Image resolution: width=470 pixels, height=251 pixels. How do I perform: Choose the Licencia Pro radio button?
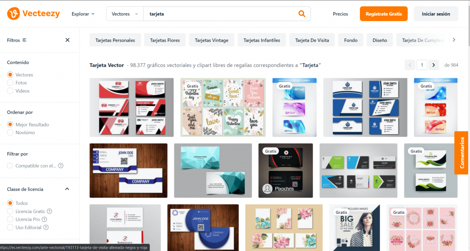10,219
